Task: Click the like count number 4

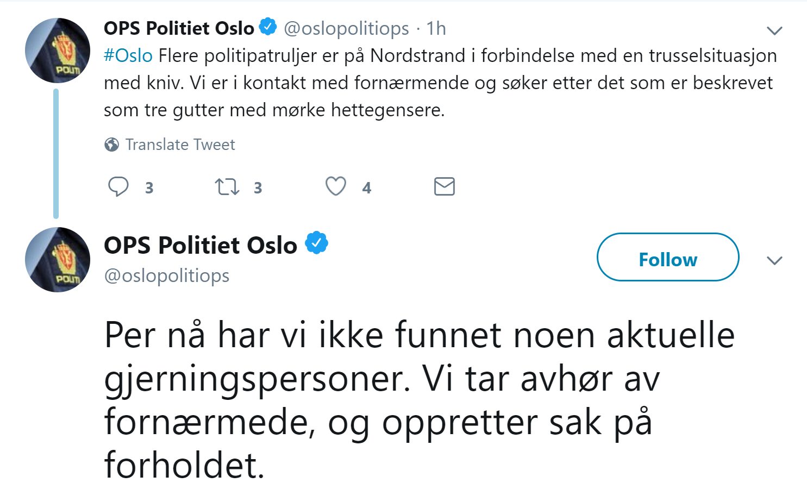Action: (x=367, y=188)
